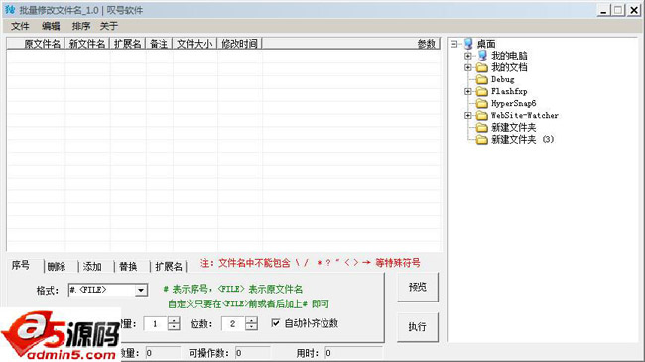The height and width of the screenshot is (362, 645).
Task: Open the 排序 menu
Action: pyautogui.click(x=81, y=26)
